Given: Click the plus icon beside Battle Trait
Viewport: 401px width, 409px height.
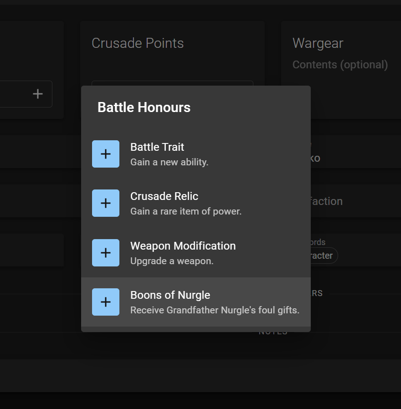Looking at the screenshot, I should point(106,154).
